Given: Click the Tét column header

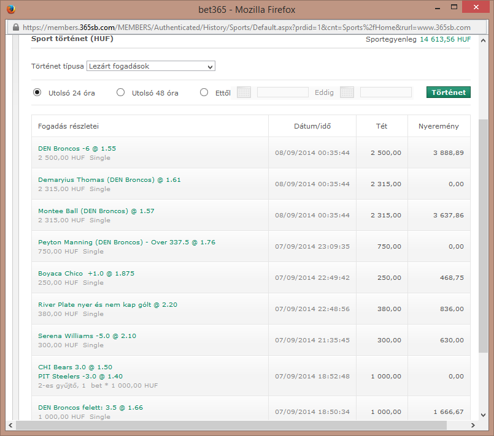Looking at the screenshot, I should (x=382, y=126).
